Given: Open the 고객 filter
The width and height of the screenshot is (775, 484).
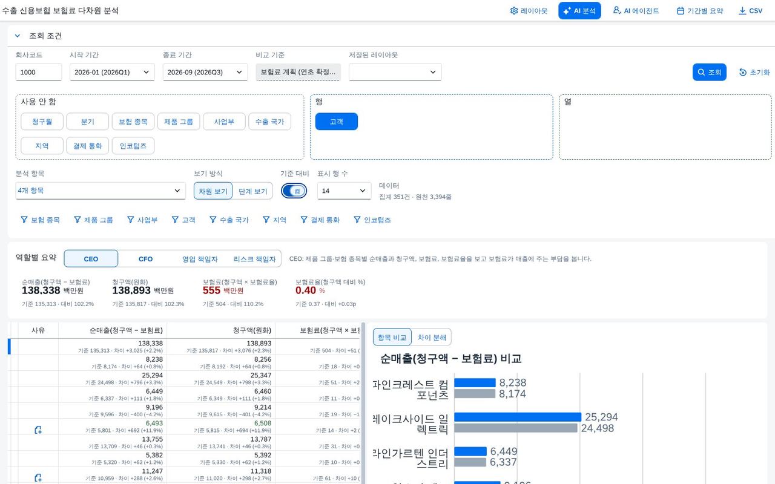Looking at the screenshot, I should 183,220.
